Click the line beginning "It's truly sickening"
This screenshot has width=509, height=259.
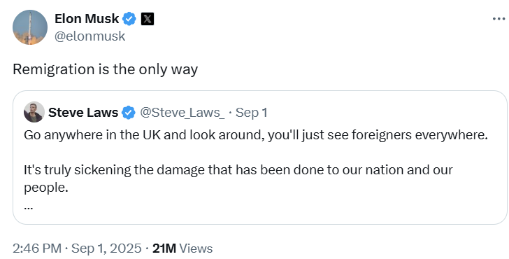(238, 169)
